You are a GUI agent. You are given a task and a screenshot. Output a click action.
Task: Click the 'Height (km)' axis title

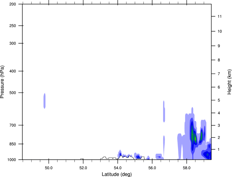(229, 82)
